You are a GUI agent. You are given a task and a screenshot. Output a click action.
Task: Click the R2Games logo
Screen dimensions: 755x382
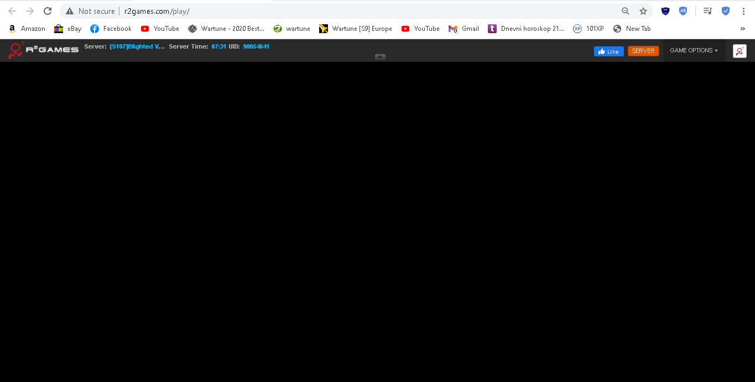(x=43, y=50)
